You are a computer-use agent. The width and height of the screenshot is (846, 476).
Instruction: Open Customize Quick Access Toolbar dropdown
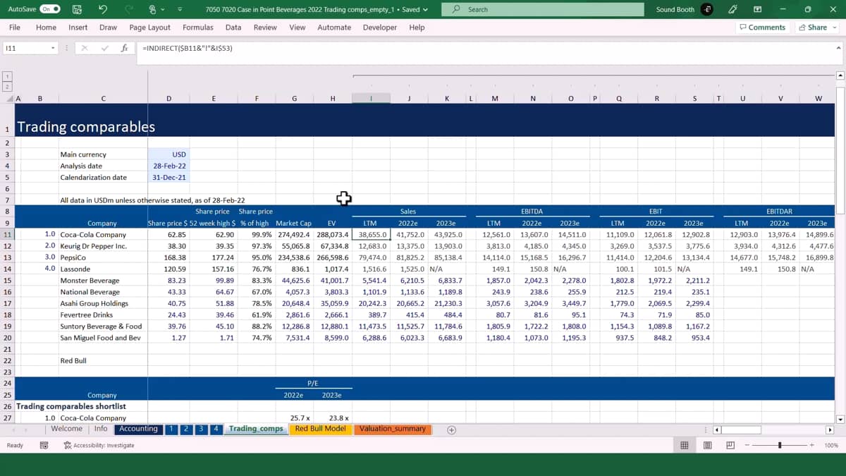(x=180, y=9)
